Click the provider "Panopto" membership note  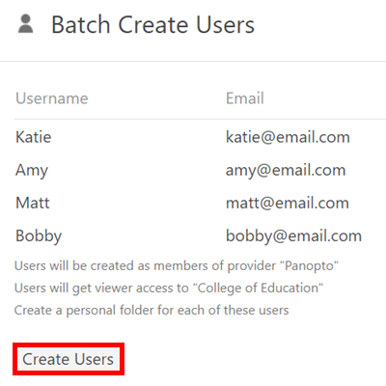pyautogui.click(x=177, y=265)
